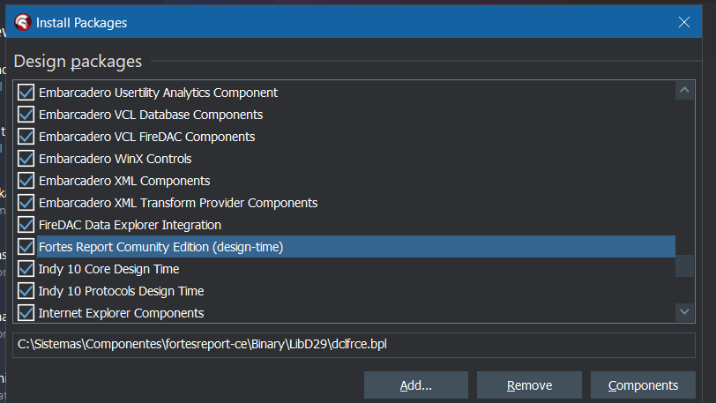Screen dimensions: 716x403
Task: Toggle Embarcadero VCL Database Components checkbox
Action: click(x=26, y=115)
